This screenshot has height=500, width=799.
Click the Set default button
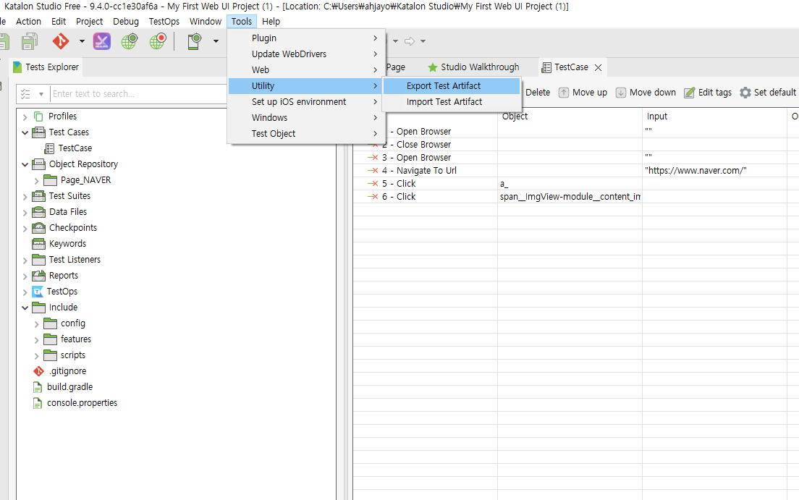pos(768,92)
